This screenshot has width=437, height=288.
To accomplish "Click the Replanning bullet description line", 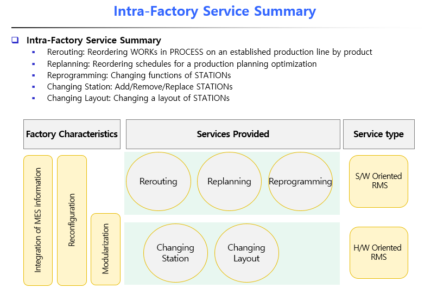I will tap(182, 64).
